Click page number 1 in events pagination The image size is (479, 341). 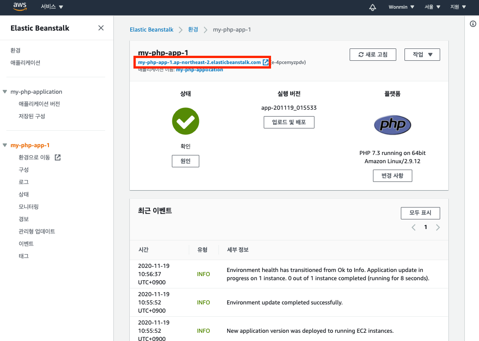[426, 227]
